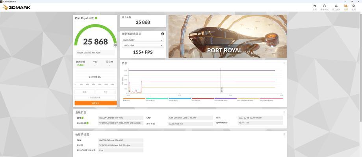Viewport: 362px width, 157px height.
Task: Open the monitoring panel three-dot menu
Action: pyautogui.click(x=284, y=63)
